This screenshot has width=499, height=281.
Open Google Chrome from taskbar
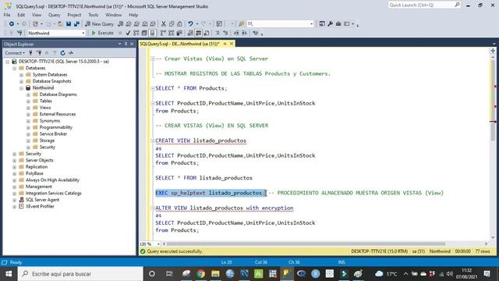pyautogui.click(x=200, y=274)
